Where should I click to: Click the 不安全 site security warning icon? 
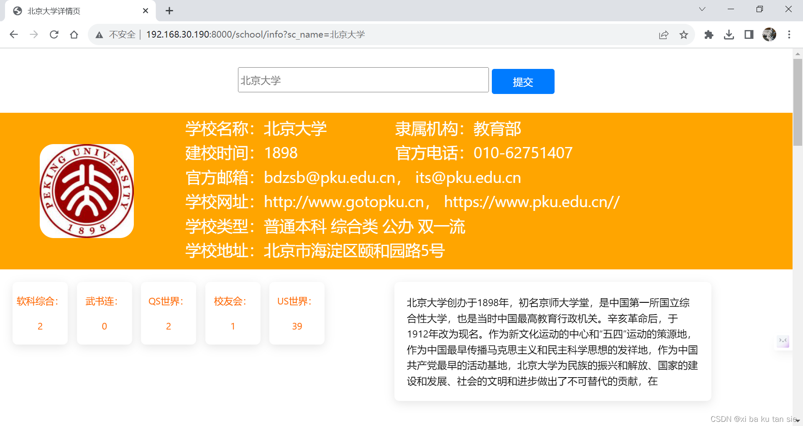tap(99, 35)
